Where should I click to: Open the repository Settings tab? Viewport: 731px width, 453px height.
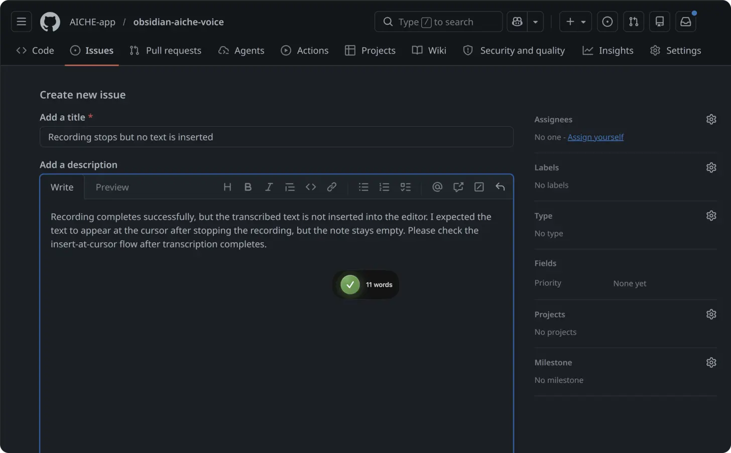point(676,51)
